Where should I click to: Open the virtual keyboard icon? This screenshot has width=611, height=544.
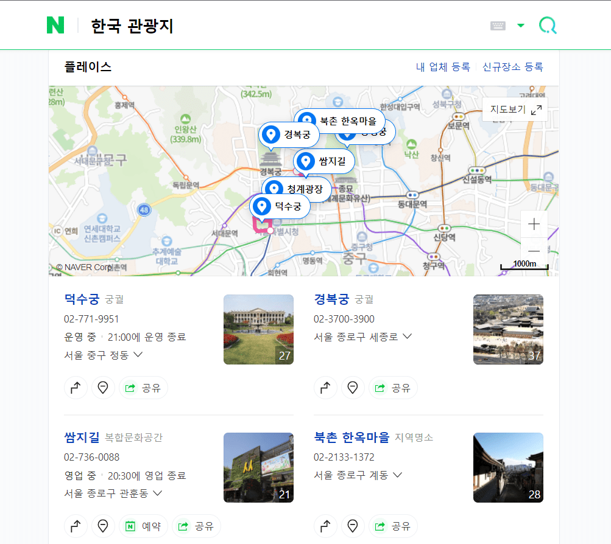tap(498, 25)
